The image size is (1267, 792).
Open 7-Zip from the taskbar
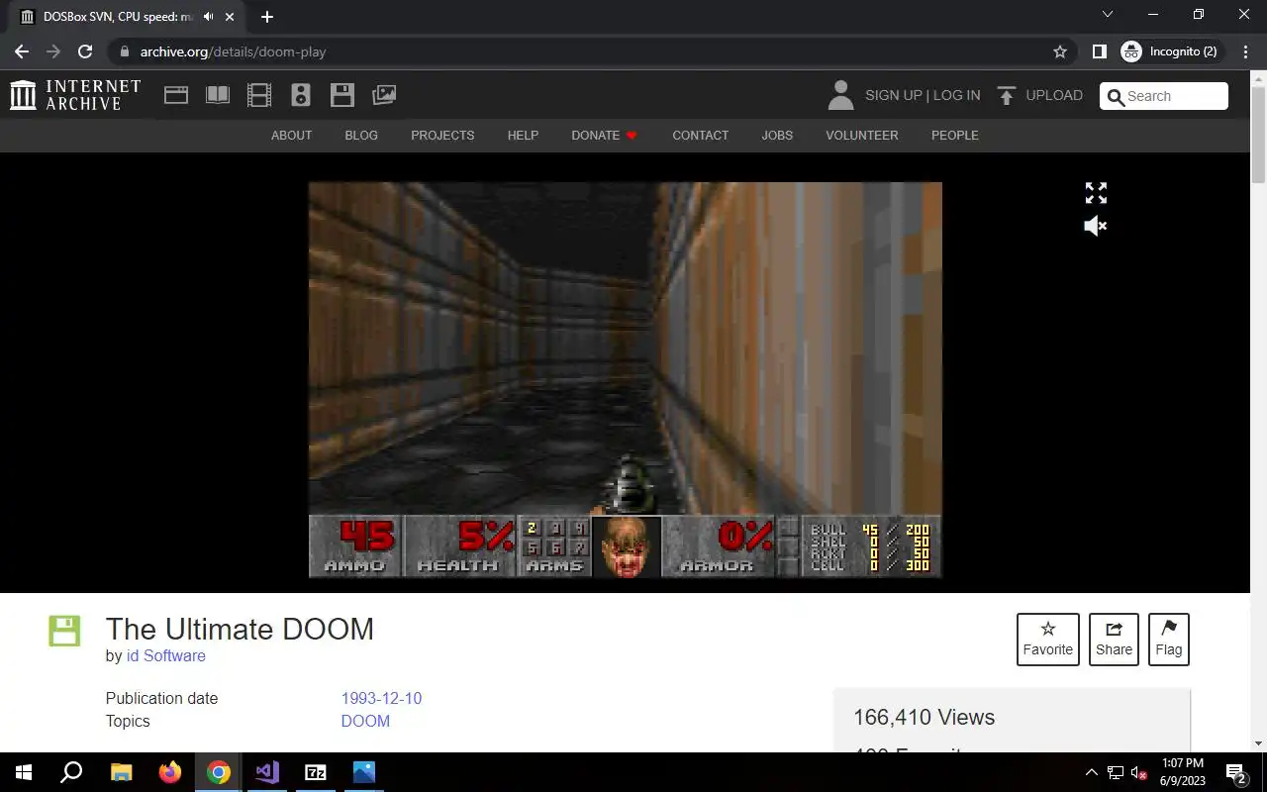coord(316,772)
